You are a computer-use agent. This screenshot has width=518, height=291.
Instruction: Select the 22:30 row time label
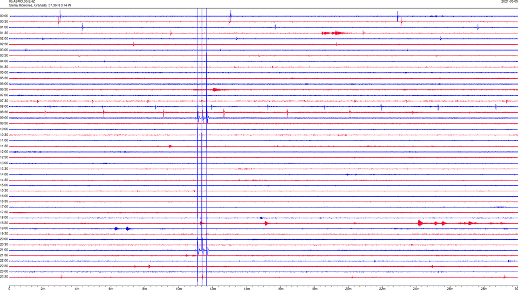click(4, 266)
